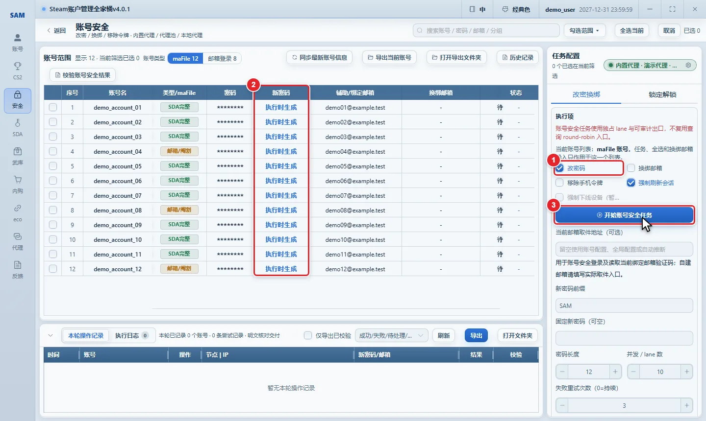Screen dimensions: 706x421
Task: Open the 账号 sidebar section
Action: pyautogui.click(x=18, y=43)
